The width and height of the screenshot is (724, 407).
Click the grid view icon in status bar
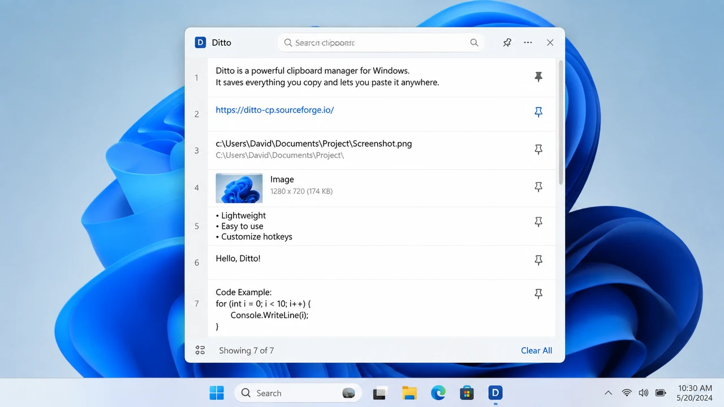[x=200, y=350]
